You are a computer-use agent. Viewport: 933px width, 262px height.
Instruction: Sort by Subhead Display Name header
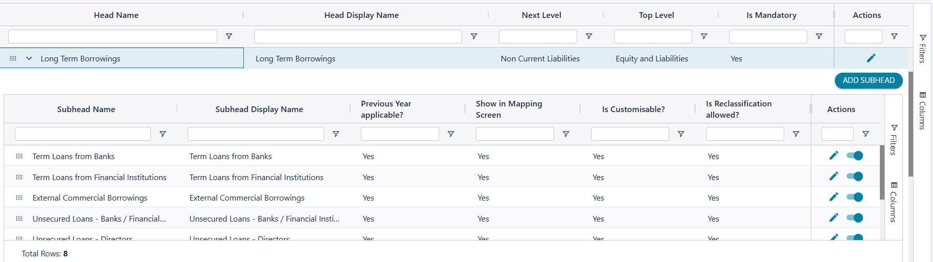click(x=259, y=109)
